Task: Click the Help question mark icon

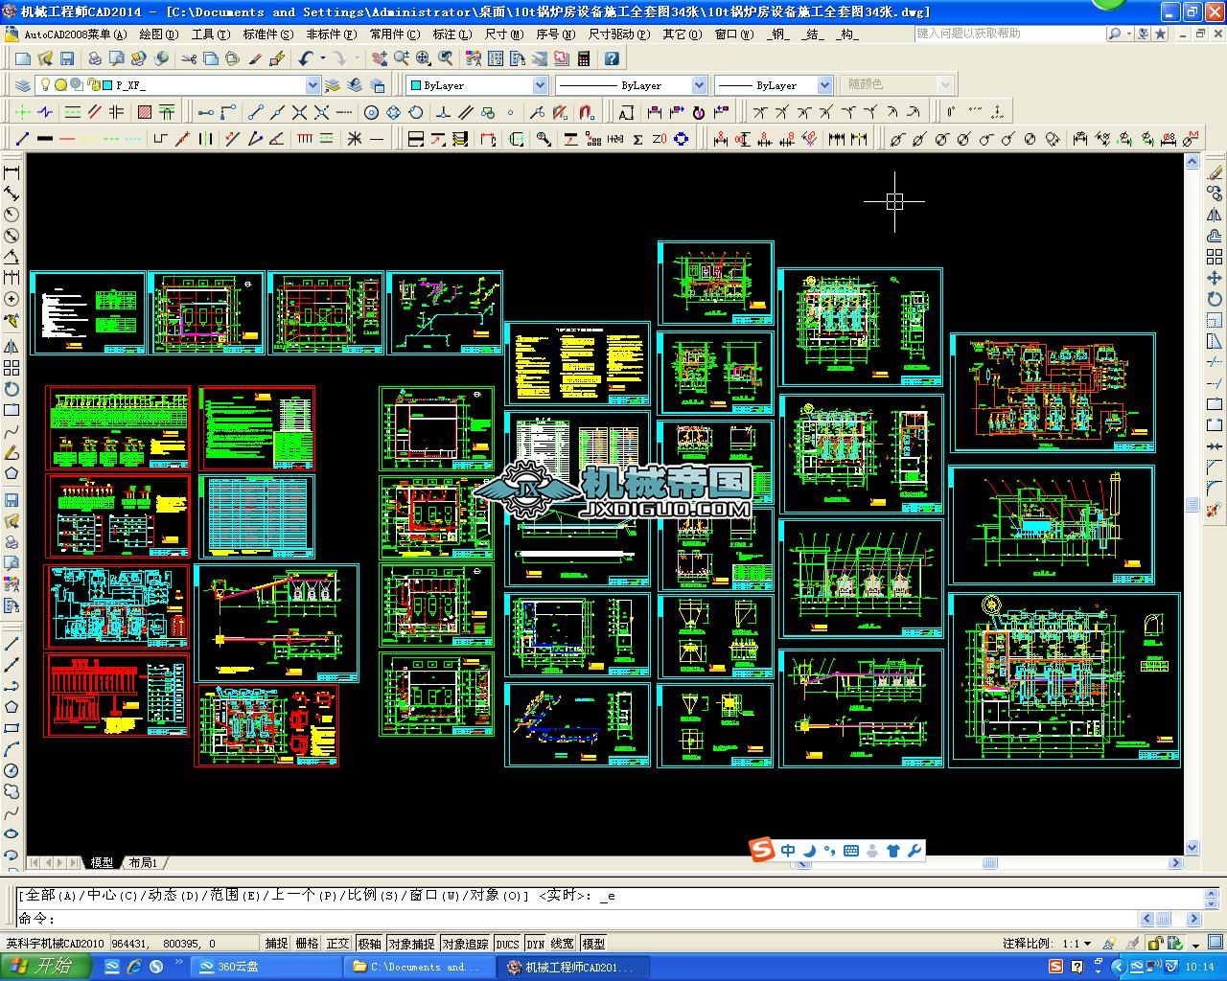Action: click(x=612, y=58)
